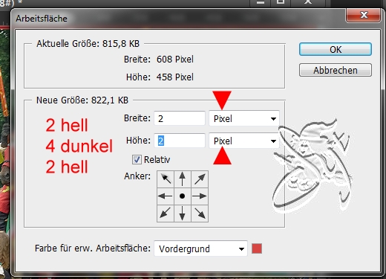
Task: Focus the Breite input field
Action: point(180,118)
